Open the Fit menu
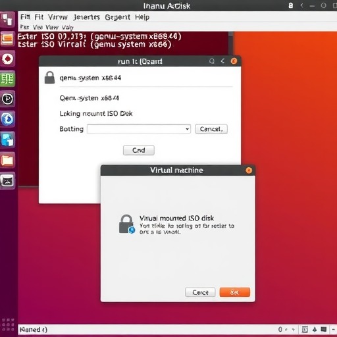Viewport: 337px width, 337px height. pos(39,17)
